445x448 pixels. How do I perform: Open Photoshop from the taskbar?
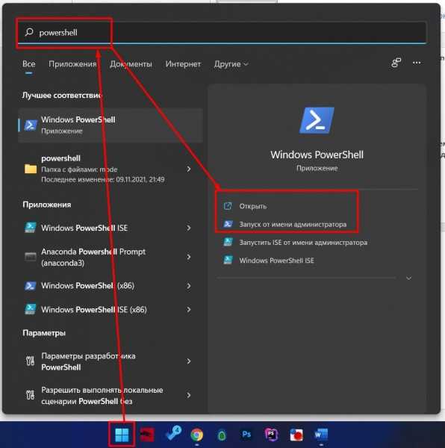pyautogui.click(x=246, y=435)
